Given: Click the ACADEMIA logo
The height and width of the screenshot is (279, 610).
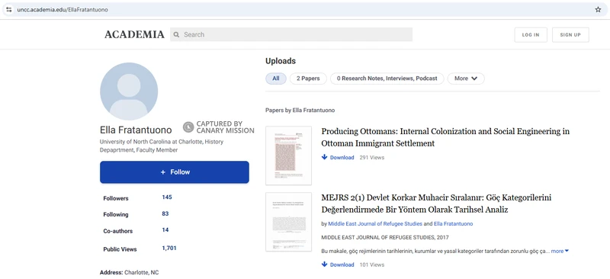Looking at the screenshot, I should (134, 34).
